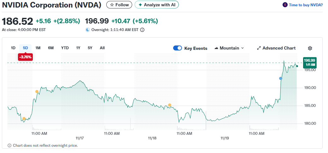The height and width of the screenshot is (153, 328).
Task: Click the overnight price info icon
Action: [142, 30]
